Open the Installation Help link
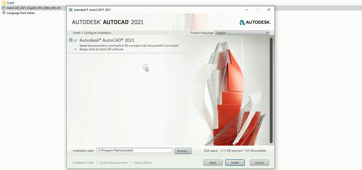The width and height of the screenshot is (362, 170). coord(83,163)
